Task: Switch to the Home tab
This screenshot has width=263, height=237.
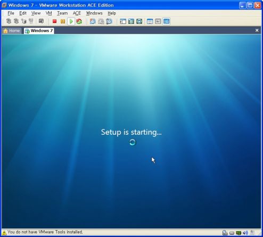Action: click(12, 31)
